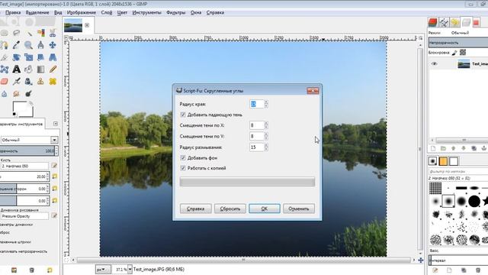
Task: Click new layer icon in Layers panel
Action: tap(433, 148)
